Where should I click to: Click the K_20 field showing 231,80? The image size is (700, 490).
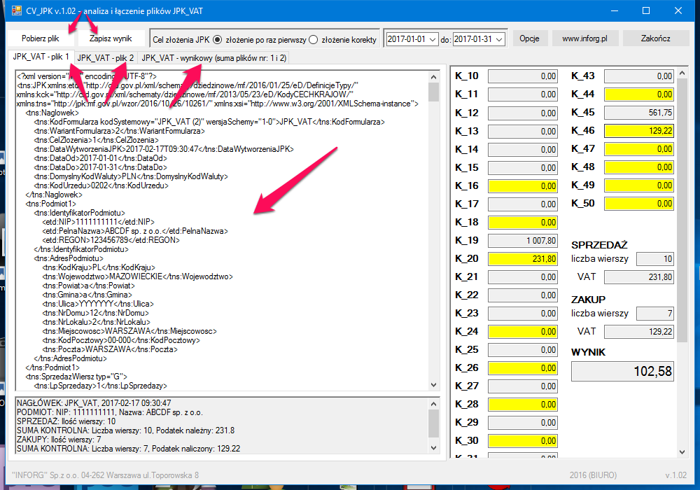tap(523, 259)
